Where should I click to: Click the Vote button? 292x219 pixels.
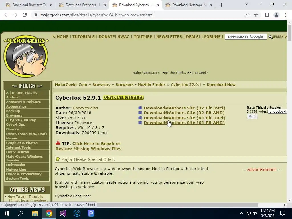pos(252,116)
